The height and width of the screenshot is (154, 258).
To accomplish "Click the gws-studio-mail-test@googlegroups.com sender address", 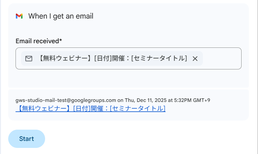I will coord(66,100).
